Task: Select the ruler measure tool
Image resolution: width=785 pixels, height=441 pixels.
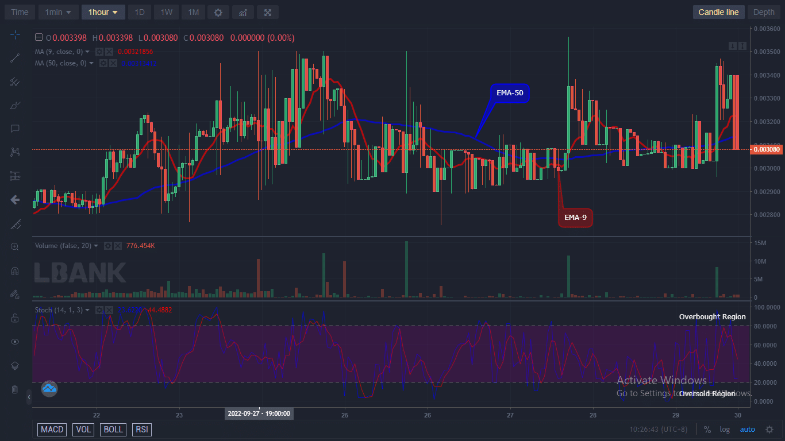Action: point(15,223)
